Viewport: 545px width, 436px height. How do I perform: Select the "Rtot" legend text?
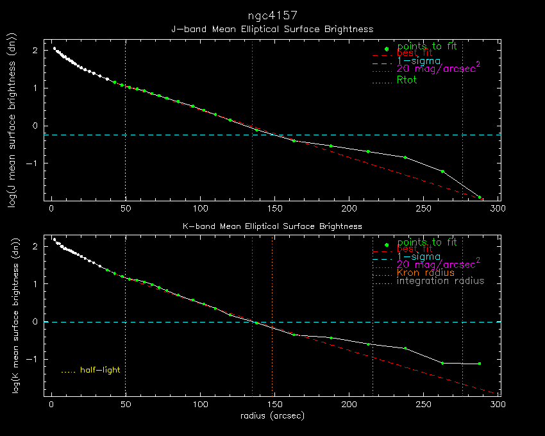tap(407, 81)
